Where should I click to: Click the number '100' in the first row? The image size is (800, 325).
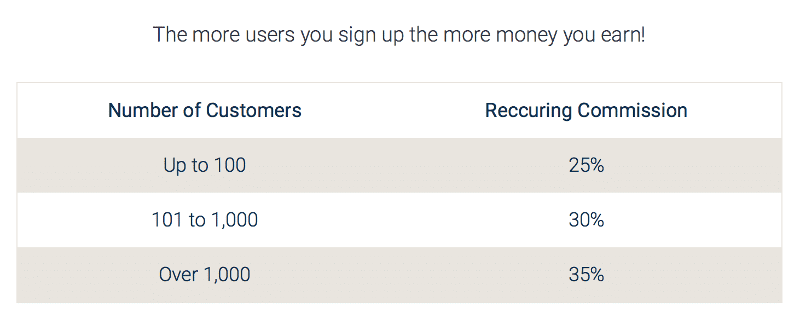[x=229, y=165]
